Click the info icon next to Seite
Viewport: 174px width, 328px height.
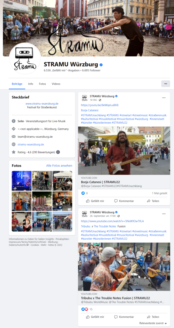click(14, 121)
